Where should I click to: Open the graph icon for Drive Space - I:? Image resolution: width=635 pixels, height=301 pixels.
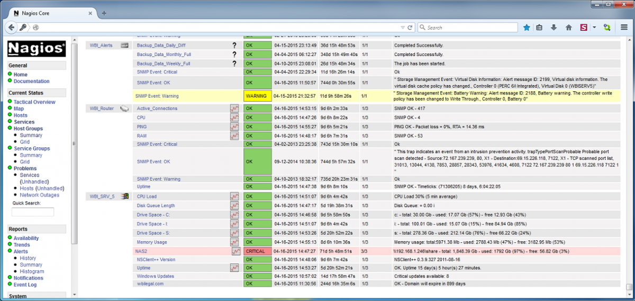[234, 224]
